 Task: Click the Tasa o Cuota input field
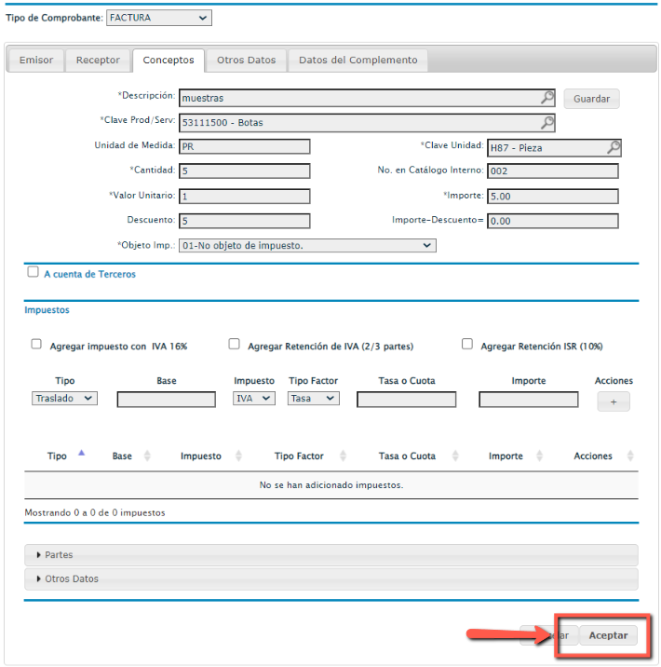pyautogui.click(x=407, y=400)
